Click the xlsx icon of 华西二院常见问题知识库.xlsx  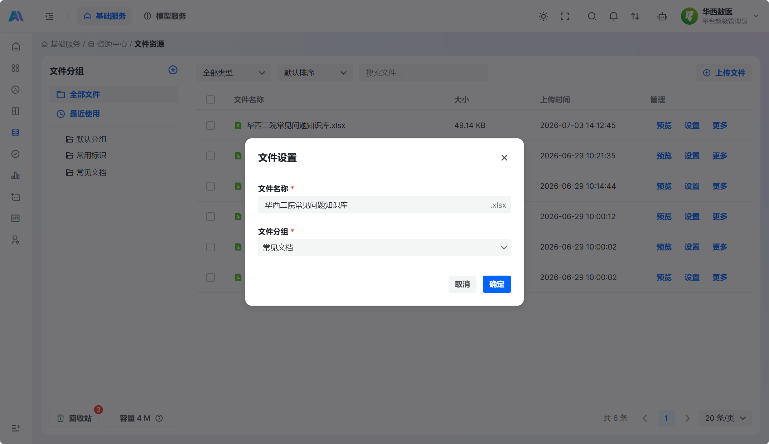(x=238, y=125)
